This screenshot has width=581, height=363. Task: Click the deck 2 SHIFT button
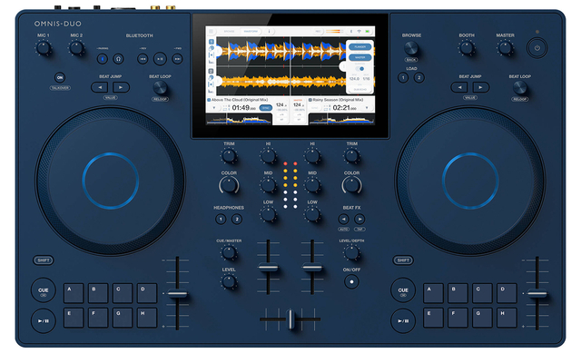click(403, 260)
